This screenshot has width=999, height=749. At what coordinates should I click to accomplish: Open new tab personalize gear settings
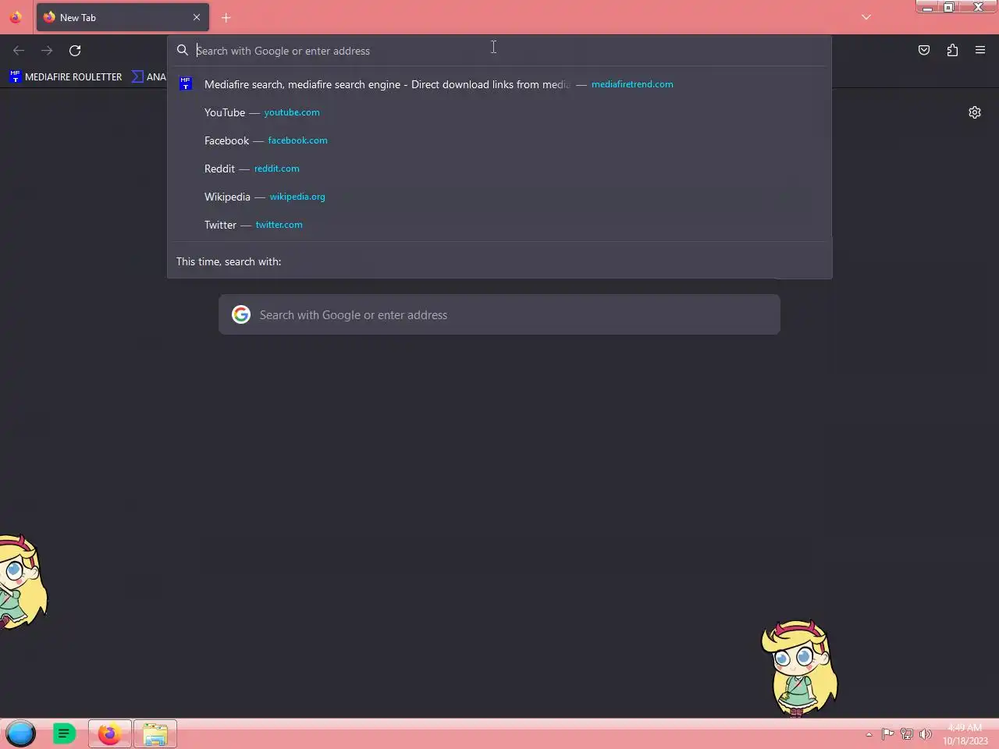975,112
